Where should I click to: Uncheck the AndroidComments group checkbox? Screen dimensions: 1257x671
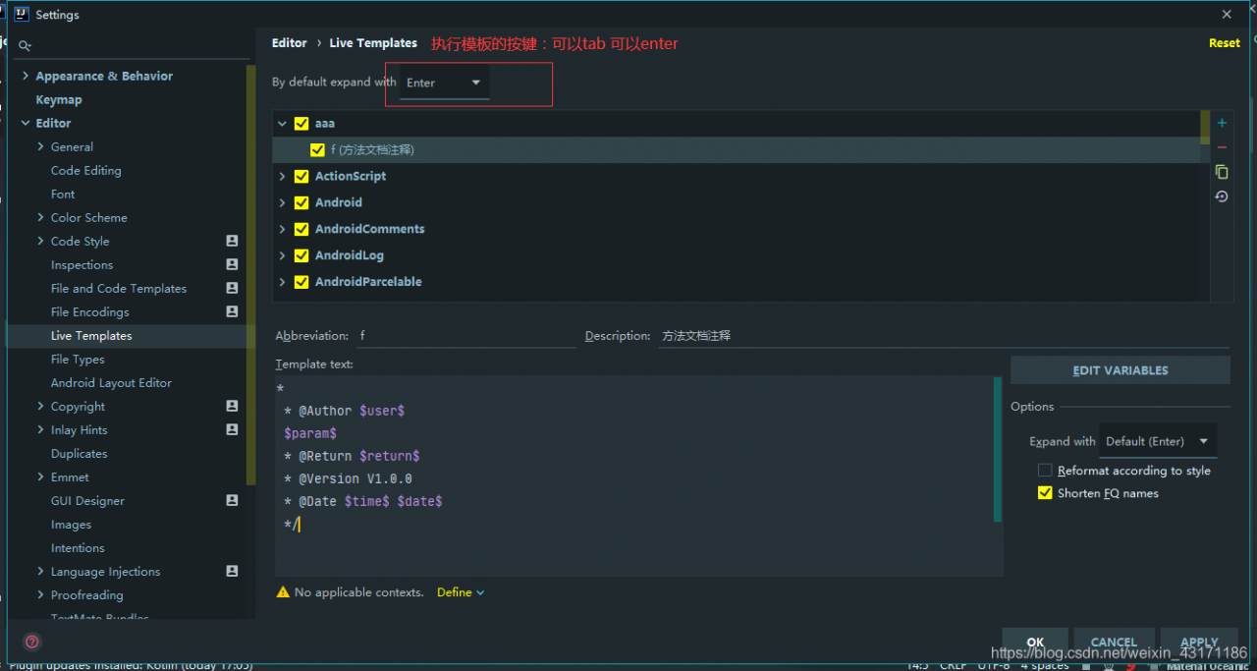[301, 229]
